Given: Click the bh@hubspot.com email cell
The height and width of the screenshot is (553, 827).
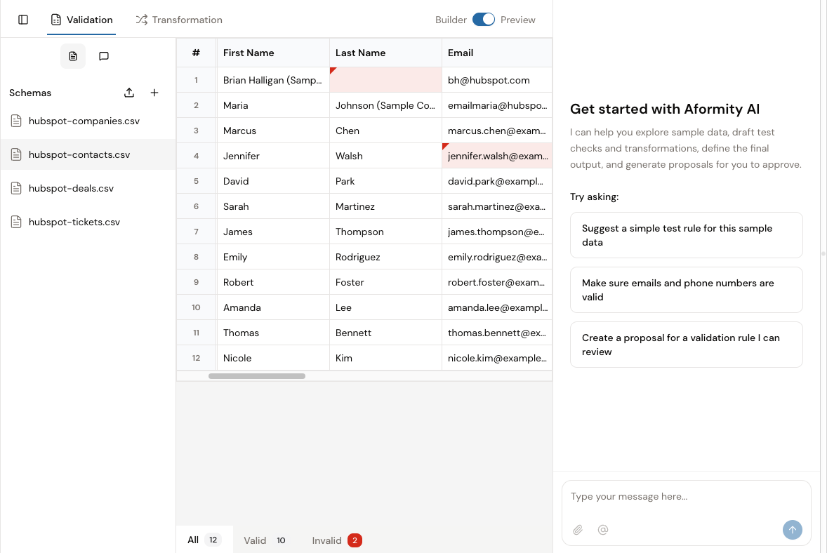Looking at the screenshot, I should [x=497, y=80].
